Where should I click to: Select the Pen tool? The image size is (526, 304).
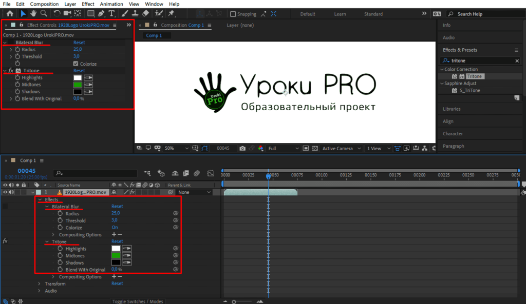pyautogui.click(x=102, y=14)
